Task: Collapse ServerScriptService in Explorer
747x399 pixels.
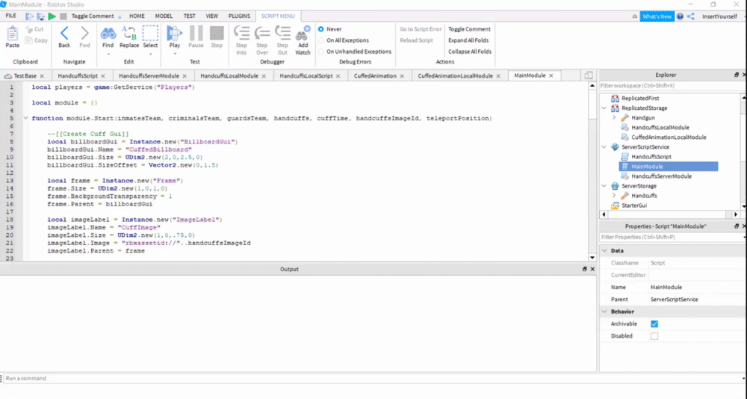Action: [x=604, y=147]
